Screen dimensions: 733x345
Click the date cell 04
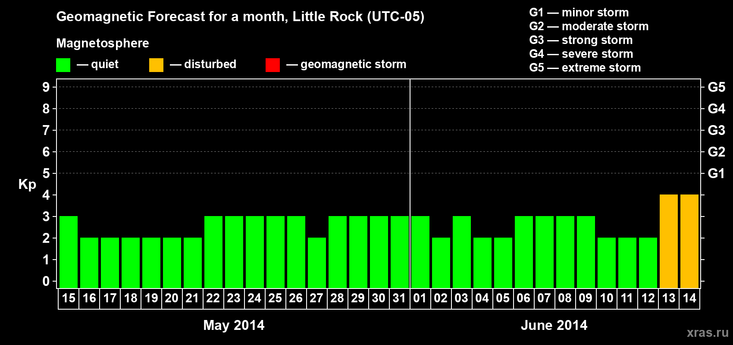tap(482, 298)
